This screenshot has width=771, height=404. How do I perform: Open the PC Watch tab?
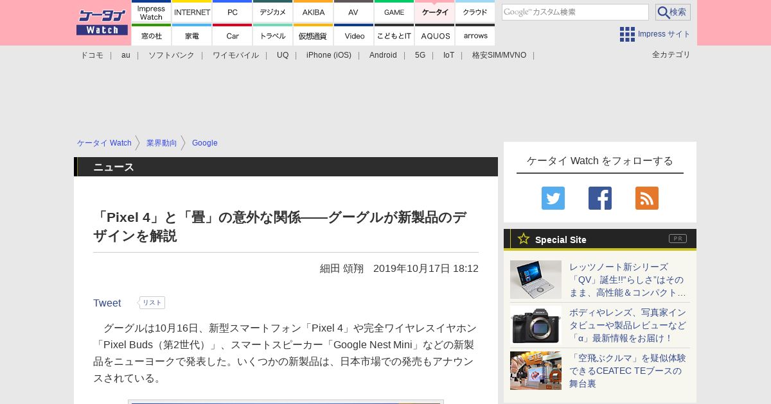pos(233,12)
